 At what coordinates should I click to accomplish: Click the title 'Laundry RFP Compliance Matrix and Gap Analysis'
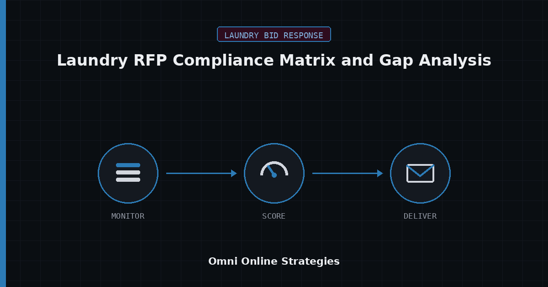click(274, 61)
